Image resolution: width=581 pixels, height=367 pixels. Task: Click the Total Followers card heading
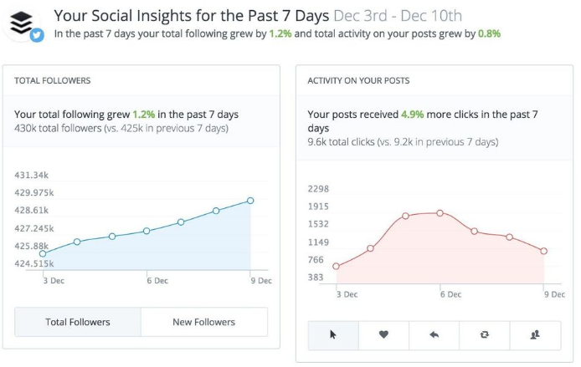coord(53,80)
